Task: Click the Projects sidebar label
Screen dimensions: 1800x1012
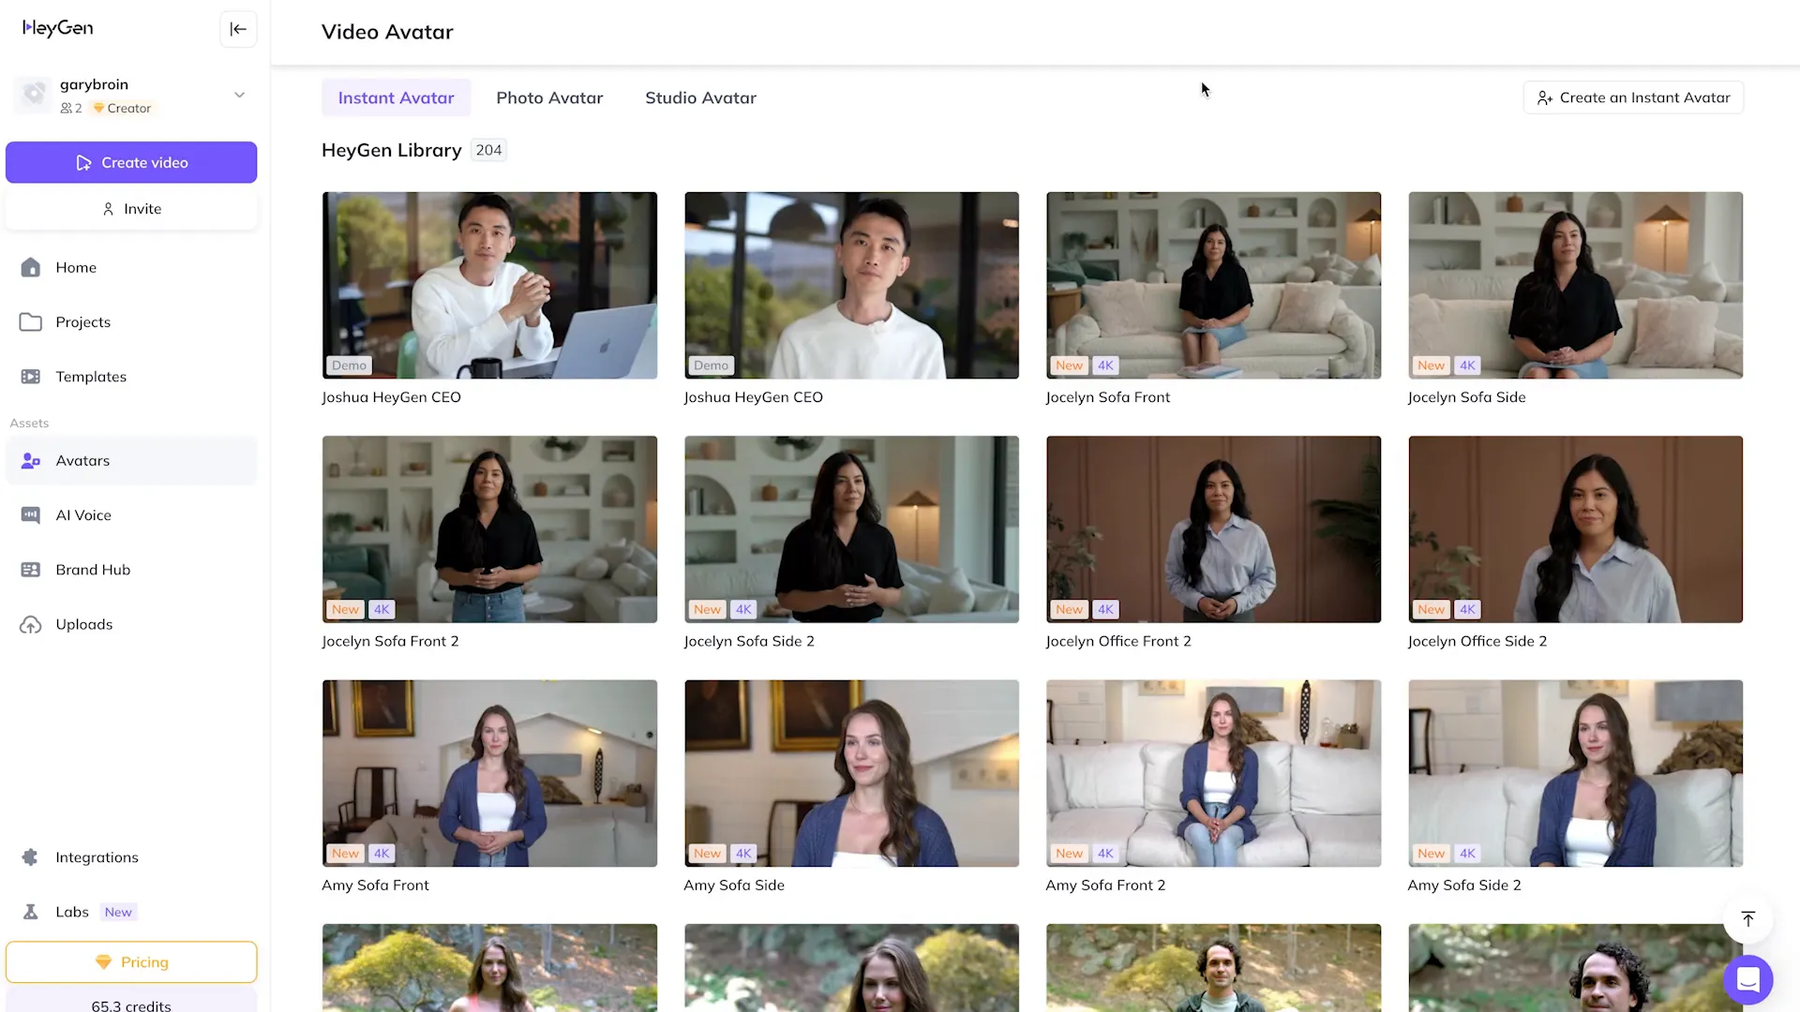Action: (82, 322)
